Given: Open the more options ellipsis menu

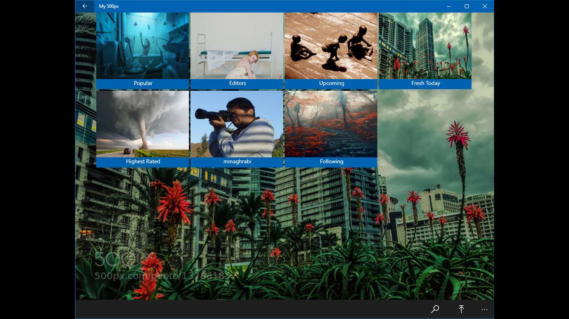Looking at the screenshot, I should tap(484, 309).
